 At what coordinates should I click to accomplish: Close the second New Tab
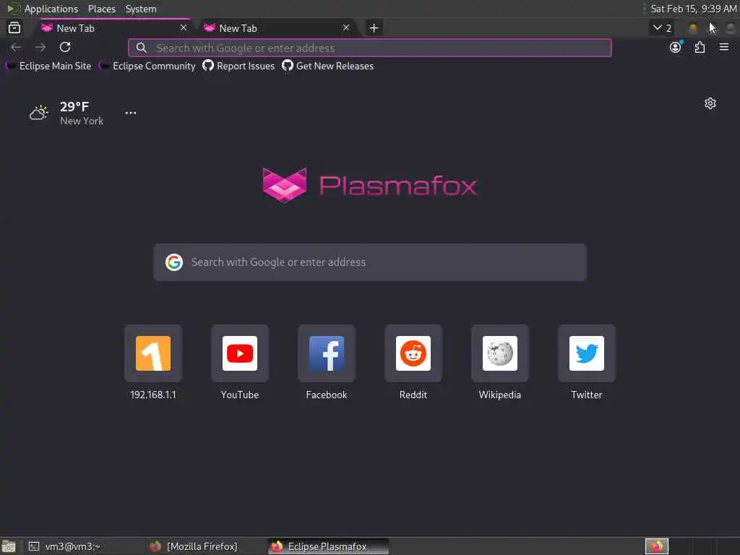346,28
